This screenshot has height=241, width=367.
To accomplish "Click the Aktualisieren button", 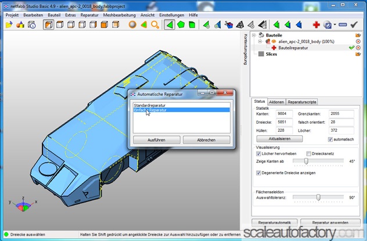I will click(x=279, y=139).
